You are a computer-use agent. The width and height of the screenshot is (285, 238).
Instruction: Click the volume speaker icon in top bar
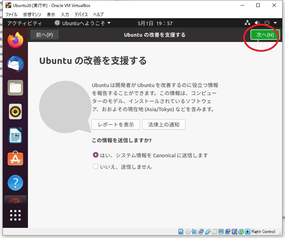(257, 23)
